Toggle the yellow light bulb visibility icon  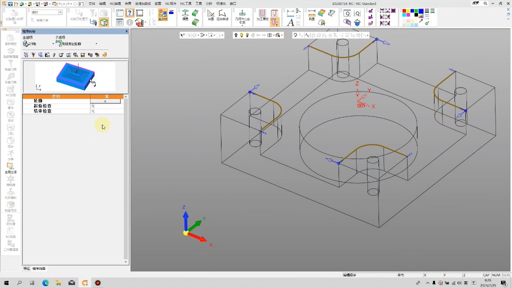pyautogui.click(x=241, y=35)
